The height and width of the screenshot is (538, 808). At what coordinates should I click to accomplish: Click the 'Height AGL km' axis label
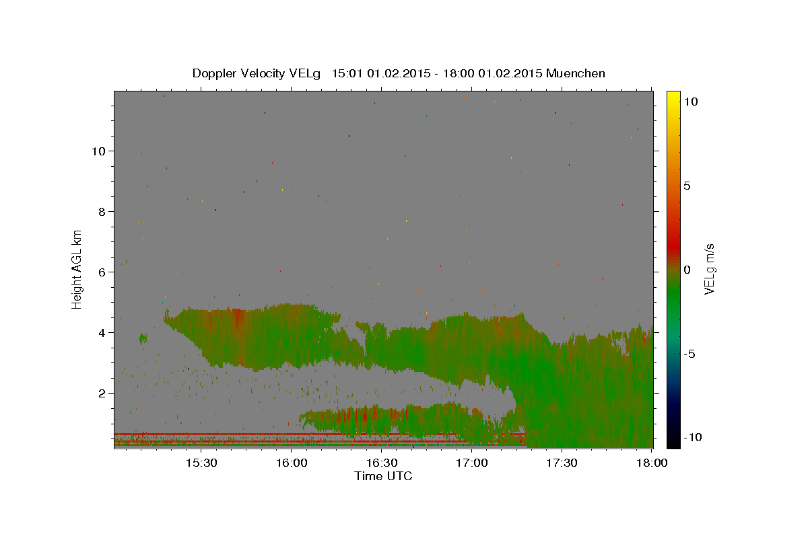pos(77,269)
